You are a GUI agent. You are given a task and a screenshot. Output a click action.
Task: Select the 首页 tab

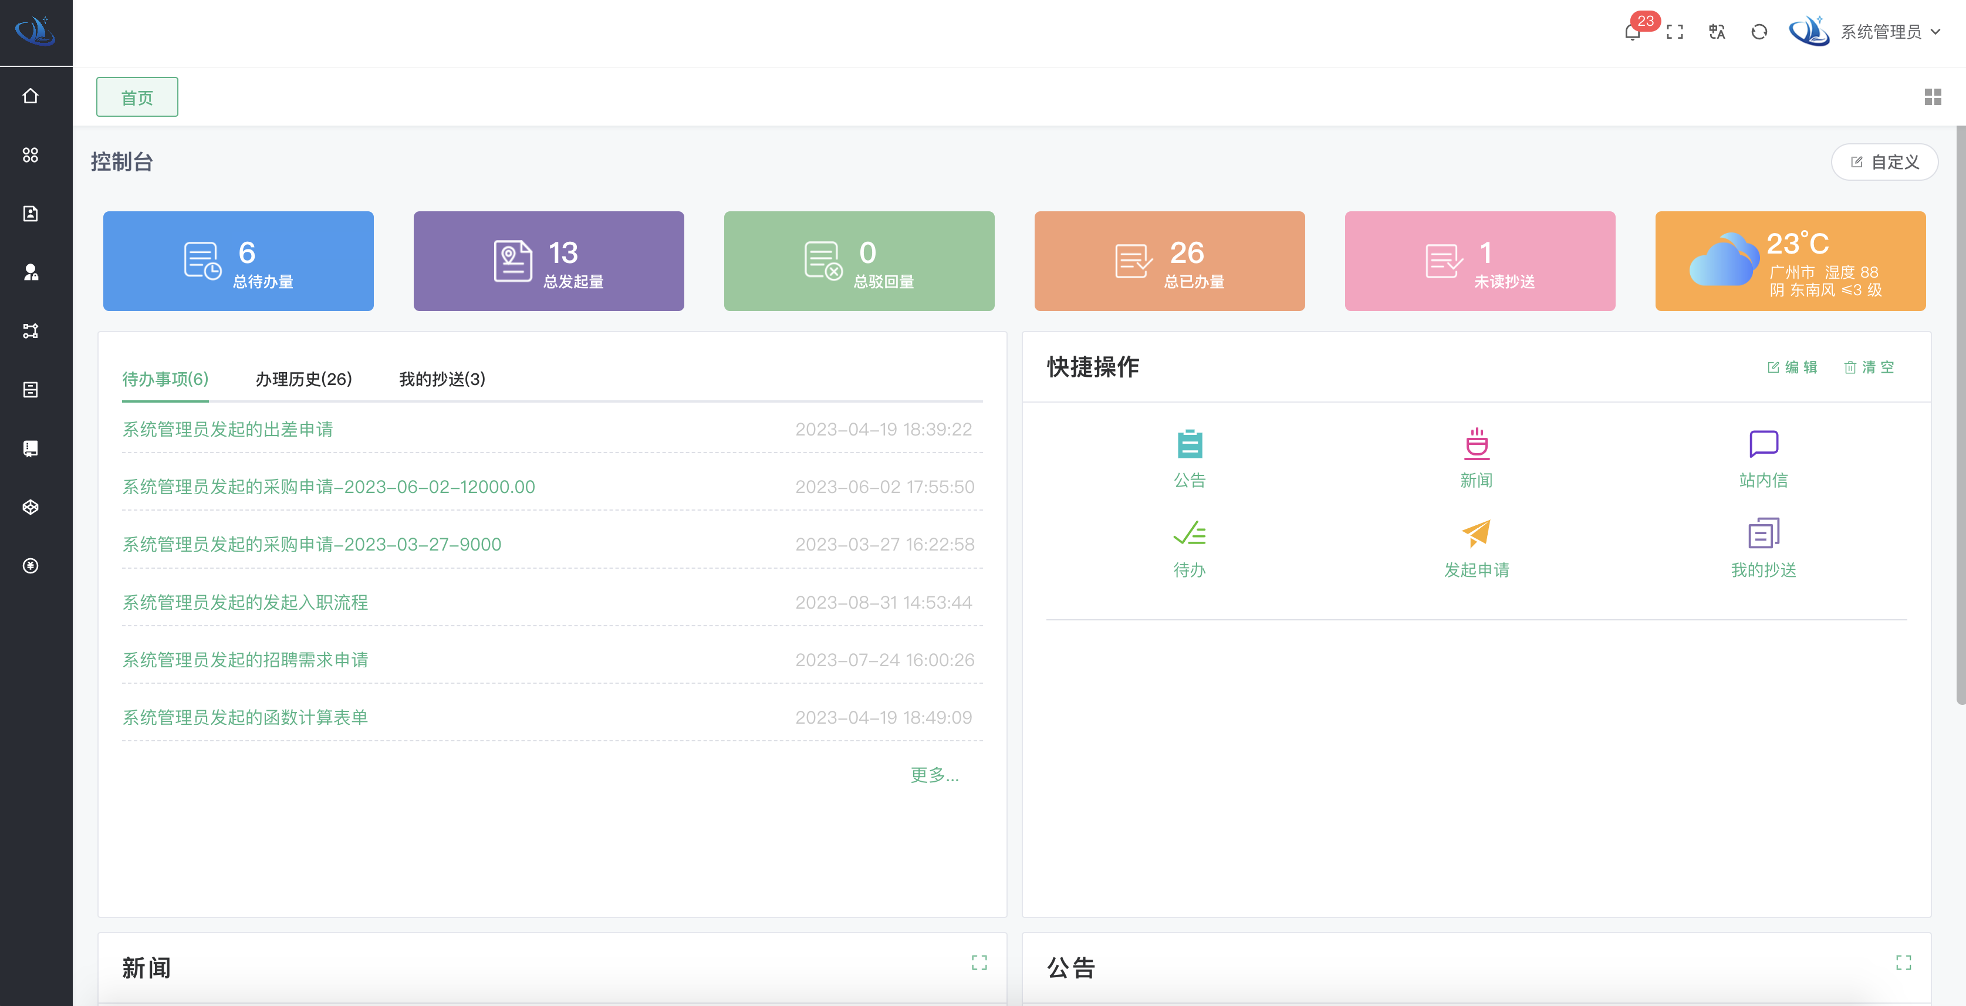pos(137,97)
